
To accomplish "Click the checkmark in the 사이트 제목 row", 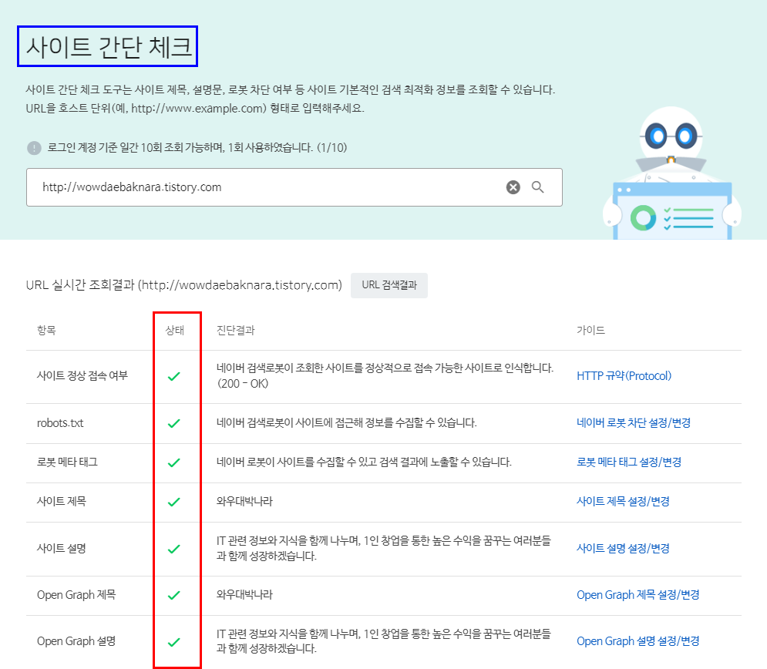I will pos(173,502).
